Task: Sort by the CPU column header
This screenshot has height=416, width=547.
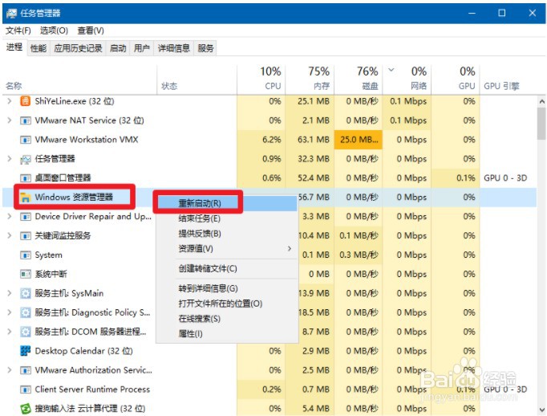Action: pyautogui.click(x=261, y=79)
